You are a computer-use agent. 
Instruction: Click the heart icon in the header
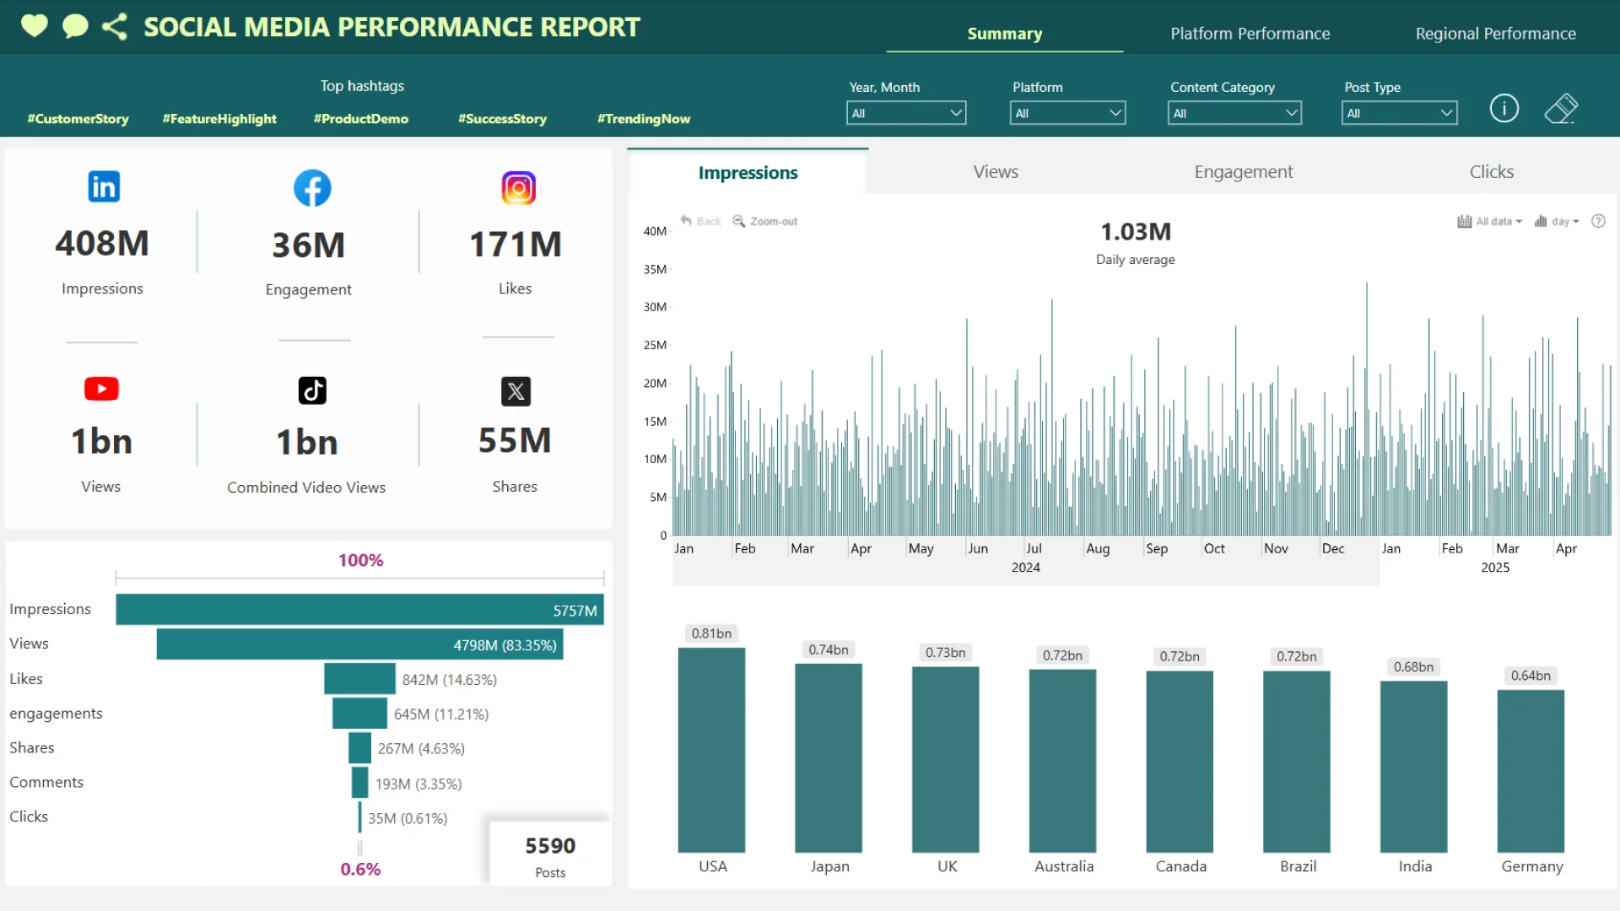click(x=35, y=26)
